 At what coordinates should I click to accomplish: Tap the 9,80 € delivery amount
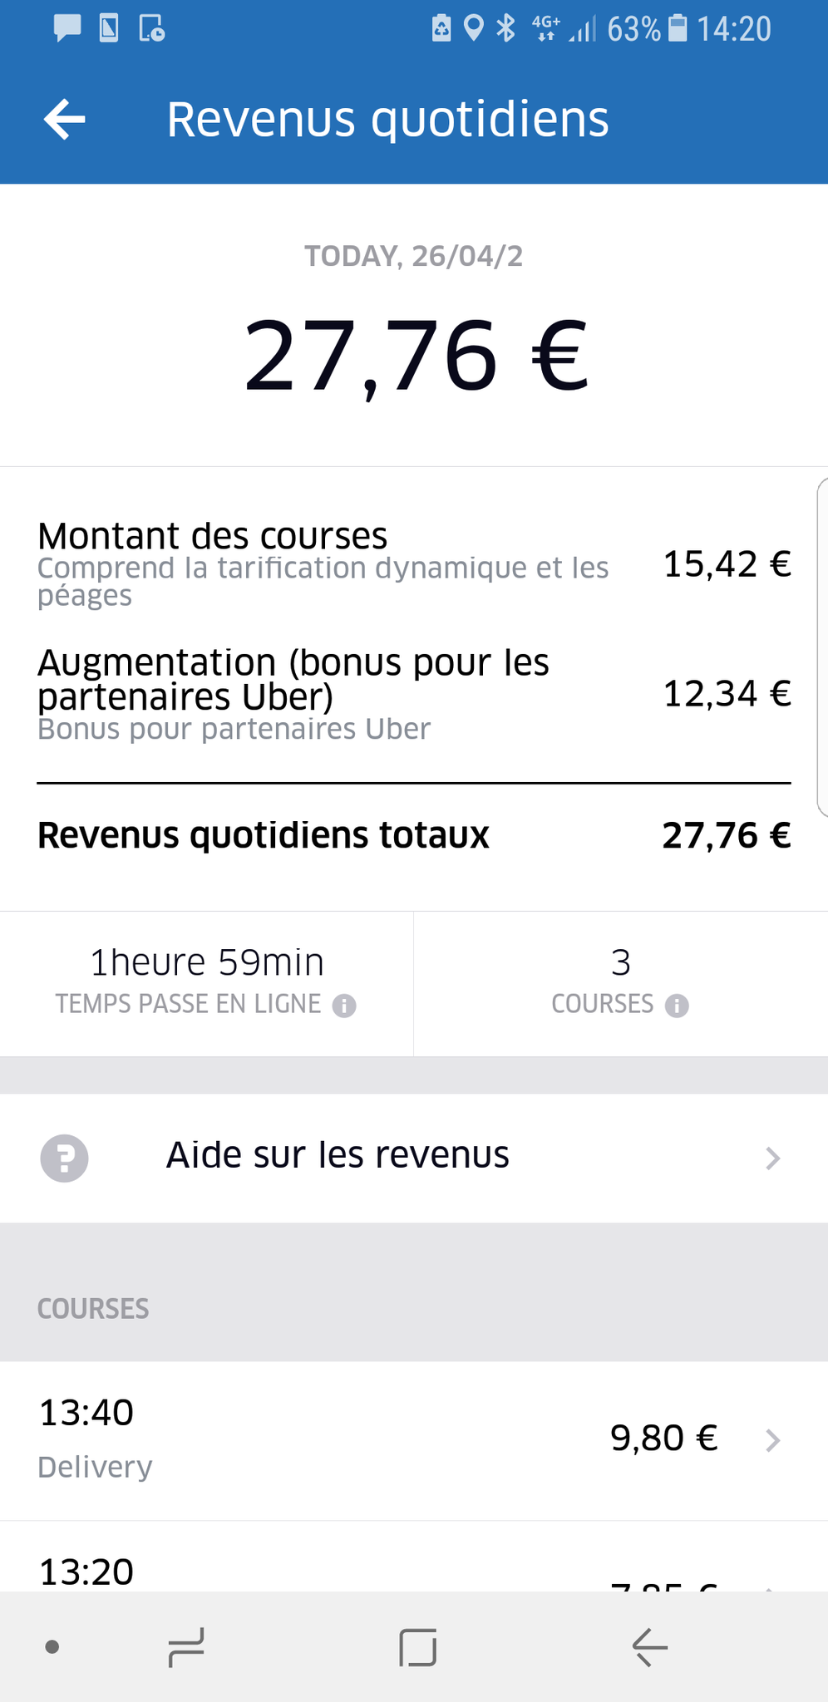663,1439
